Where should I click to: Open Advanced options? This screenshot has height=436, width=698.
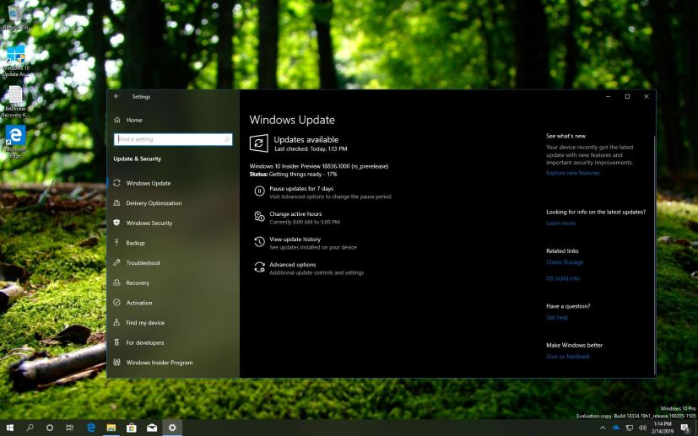pyautogui.click(x=293, y=265)
